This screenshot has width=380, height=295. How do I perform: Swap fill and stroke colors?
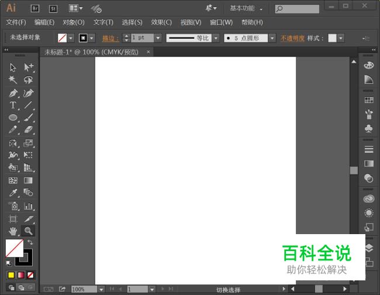[30, 242]
